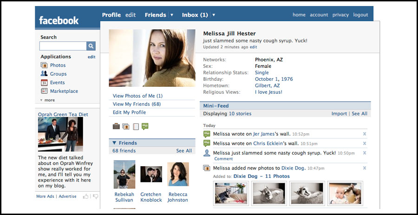Open the Groups application icon
The height and width of the screenshot is (215, 418).
coord(44,74)
